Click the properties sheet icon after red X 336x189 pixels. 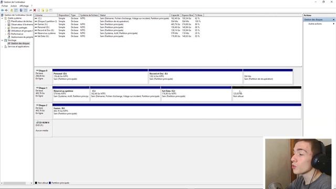pos(38,10)
